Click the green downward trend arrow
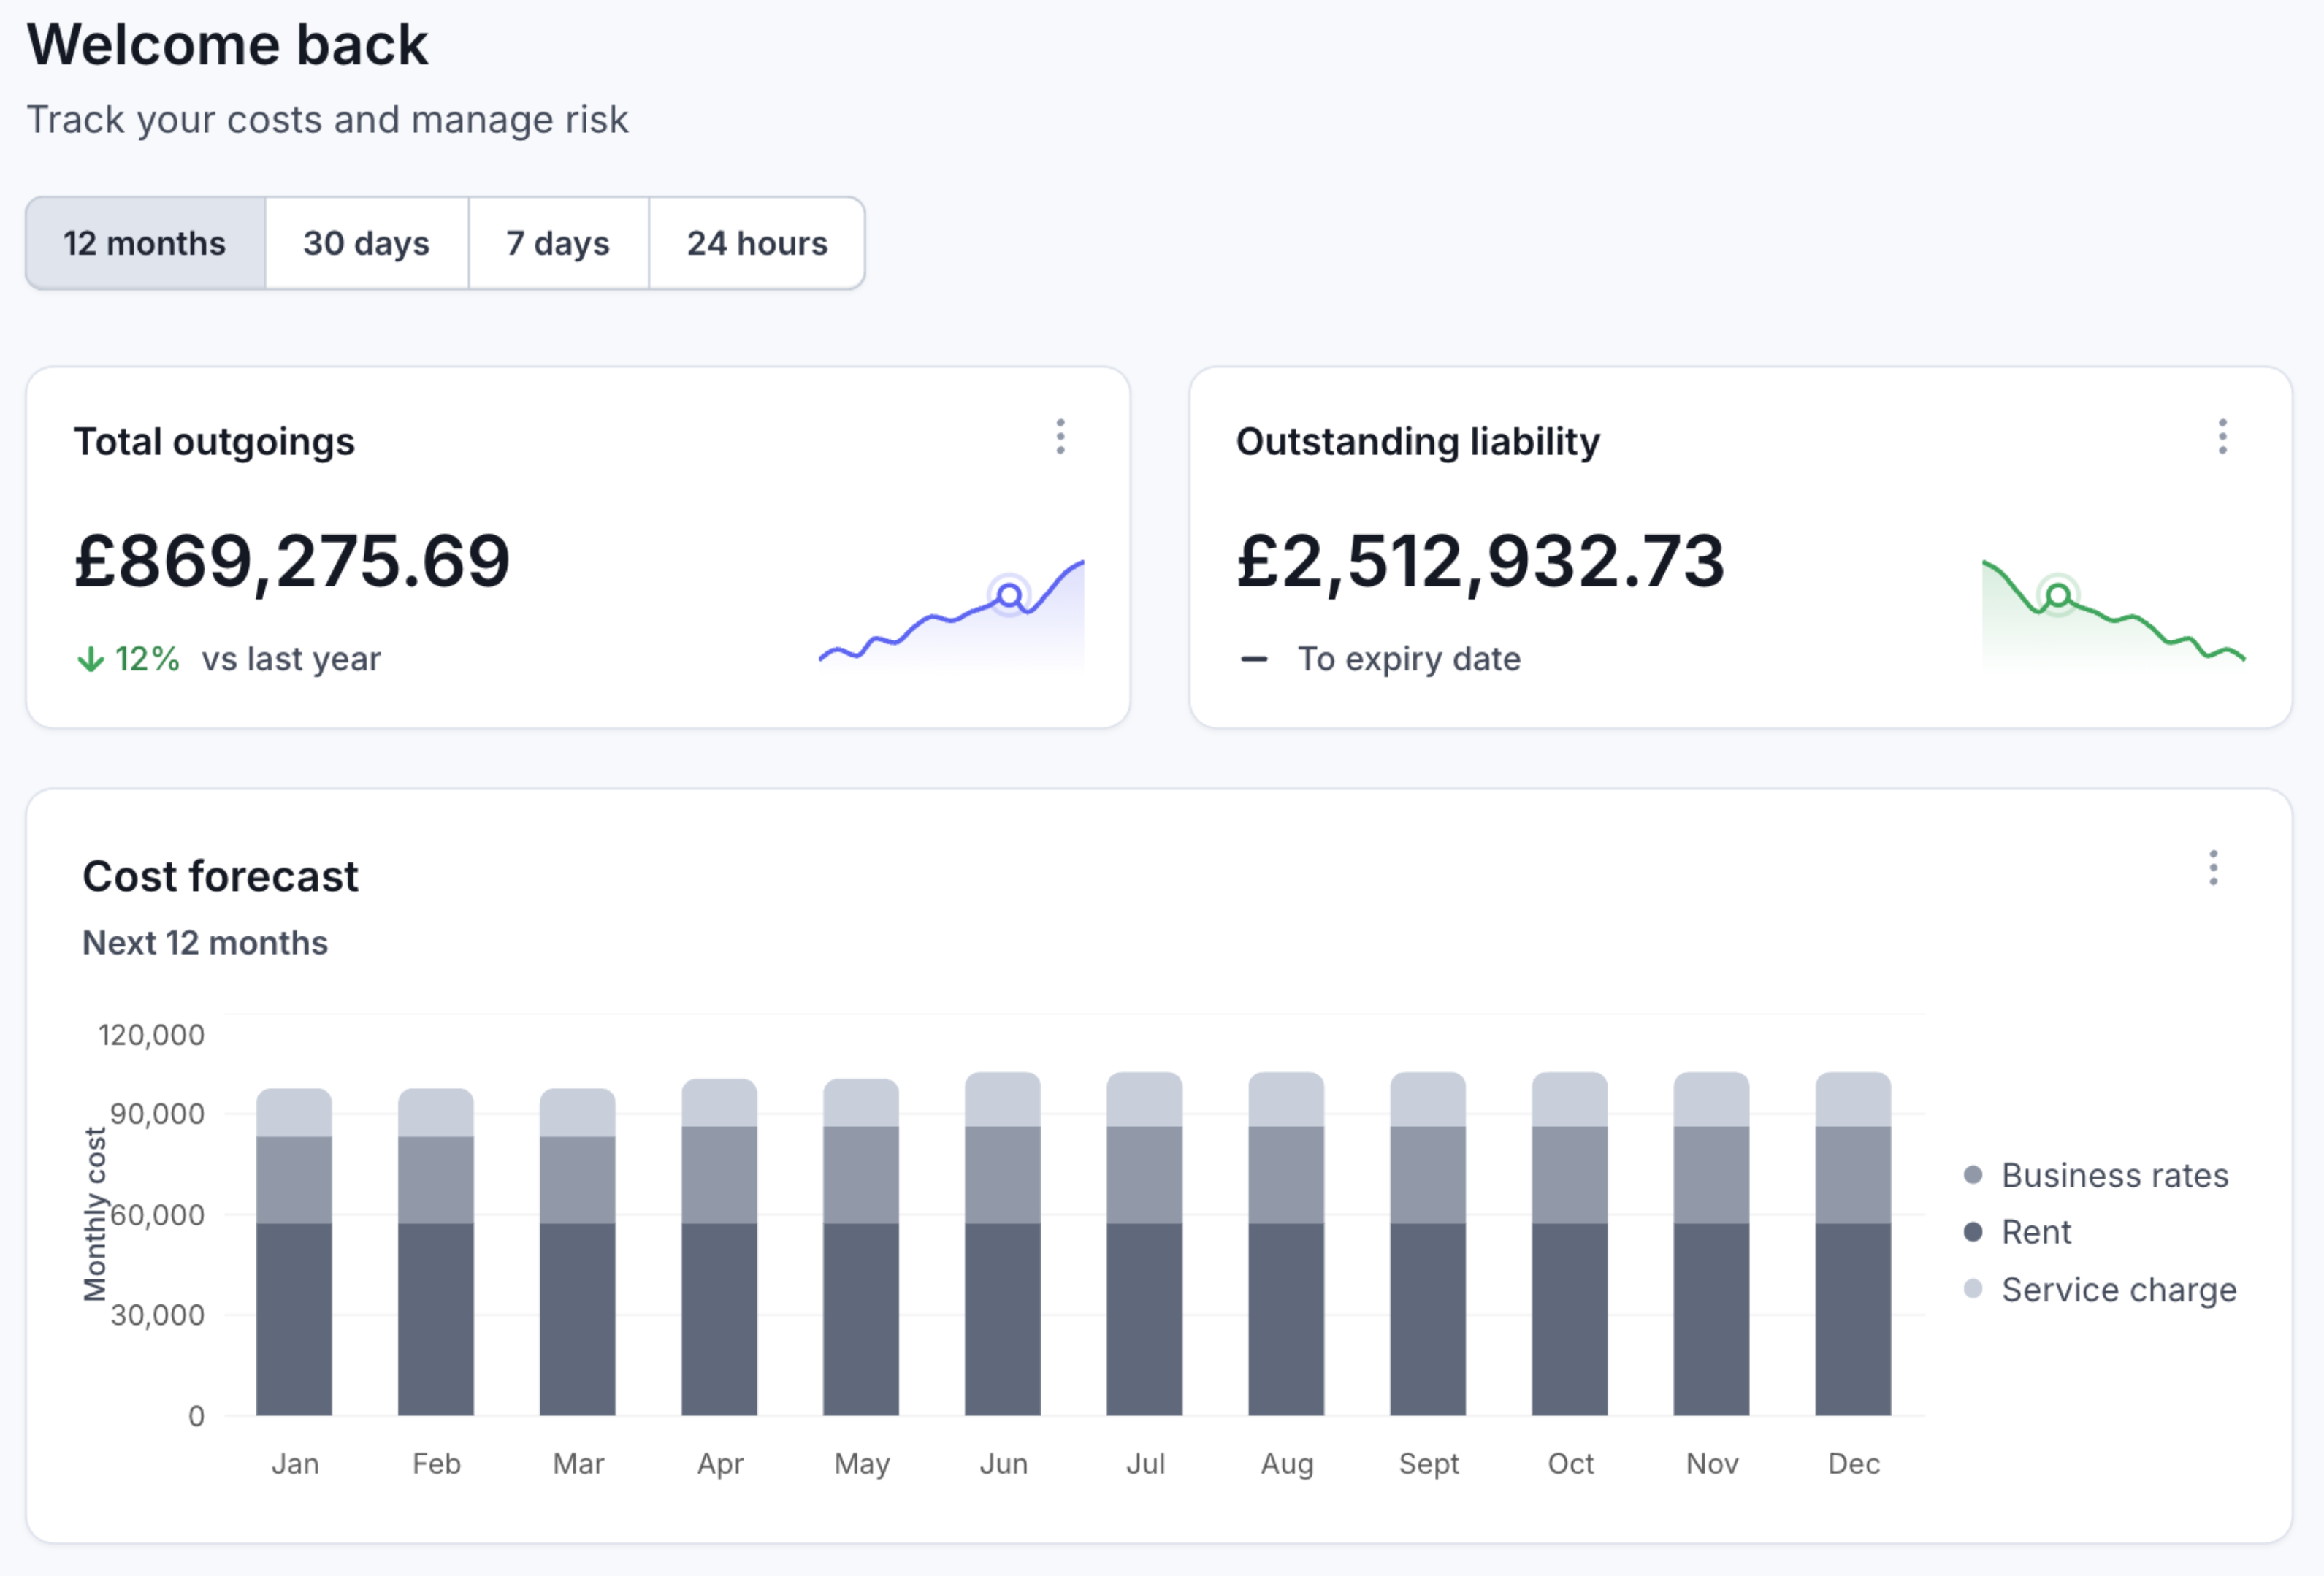 click(x=91, y=658)
